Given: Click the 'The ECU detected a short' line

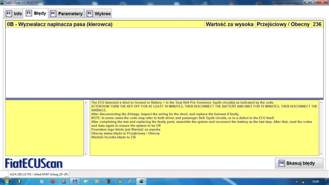Looking at the screenshot, I should [x=182, y=102].
